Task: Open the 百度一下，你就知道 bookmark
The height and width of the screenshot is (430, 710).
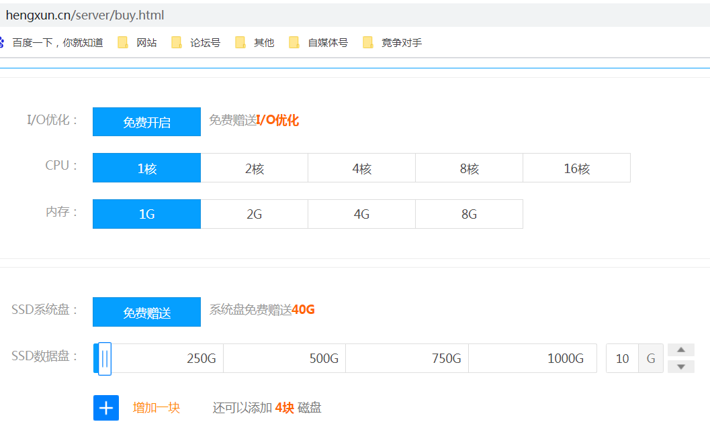Action: [57, 42]
